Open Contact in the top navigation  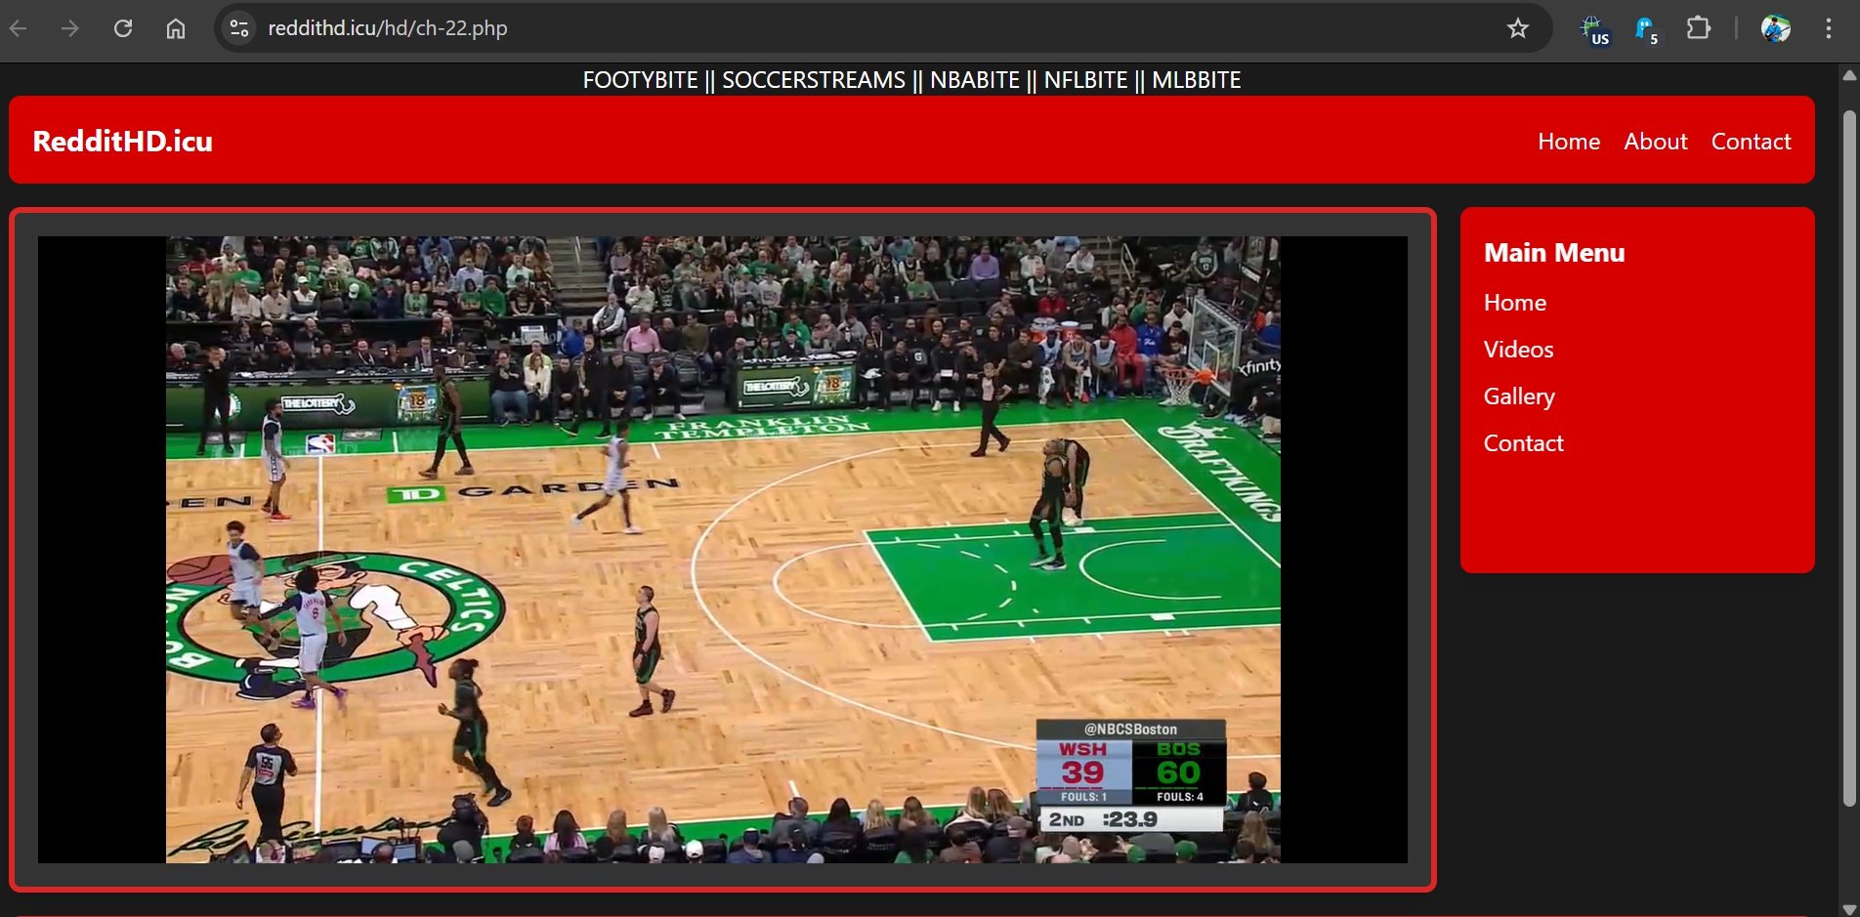(x=1751, y=142)
